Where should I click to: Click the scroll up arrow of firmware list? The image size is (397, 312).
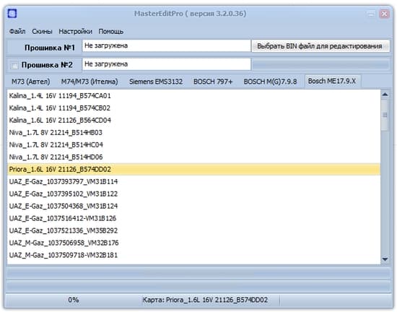385,95
